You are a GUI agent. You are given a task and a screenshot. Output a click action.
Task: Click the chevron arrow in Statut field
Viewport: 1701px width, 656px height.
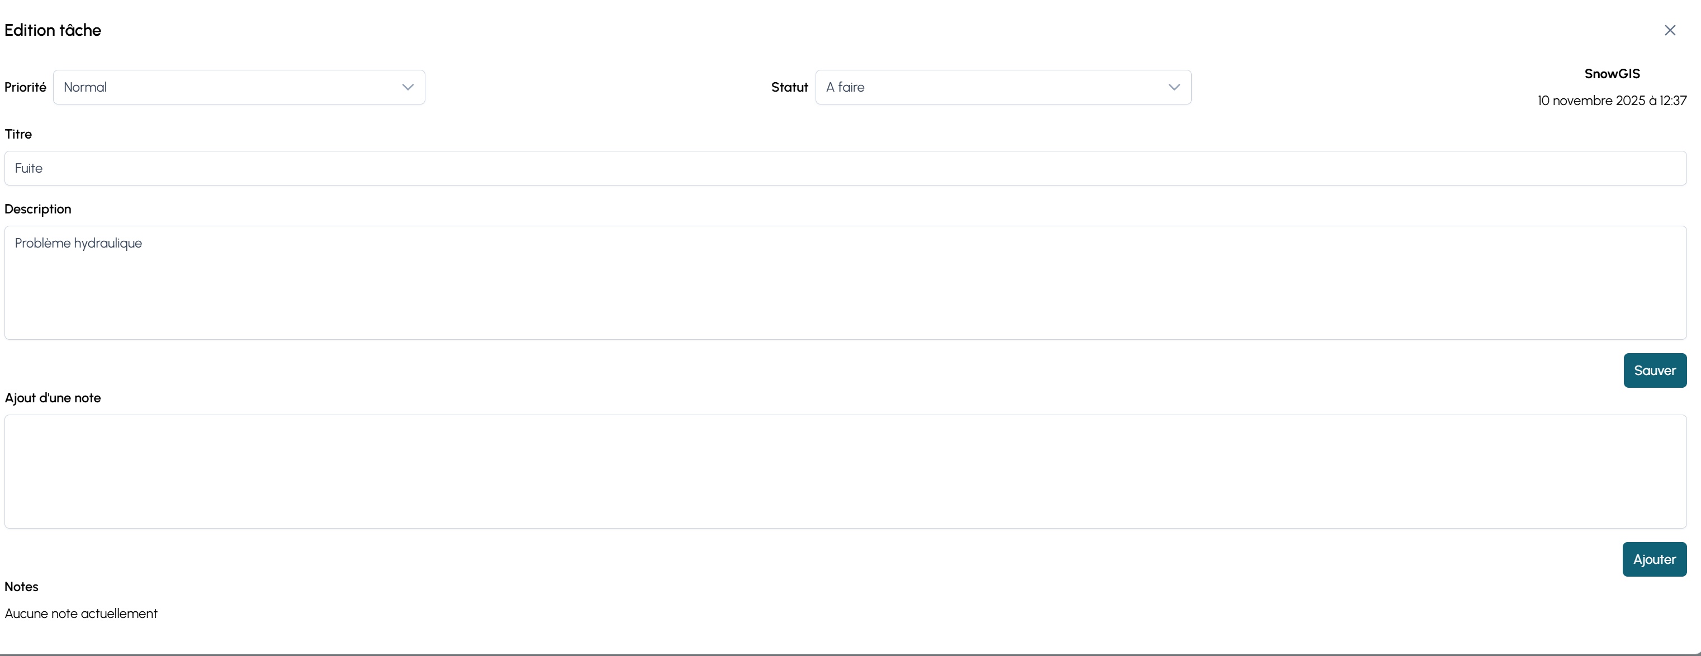coord(1173,87)
